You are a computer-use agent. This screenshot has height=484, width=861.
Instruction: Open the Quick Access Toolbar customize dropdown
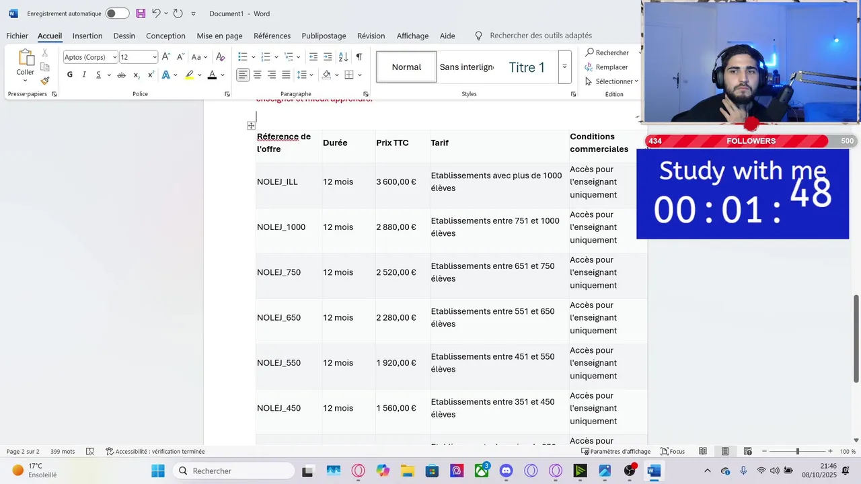(194, 13)
